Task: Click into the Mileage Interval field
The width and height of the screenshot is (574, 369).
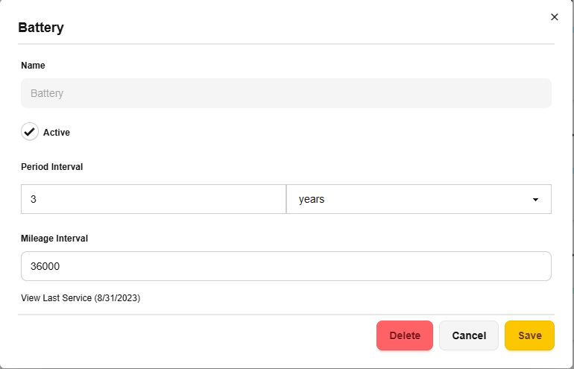Action: (286, 266)
